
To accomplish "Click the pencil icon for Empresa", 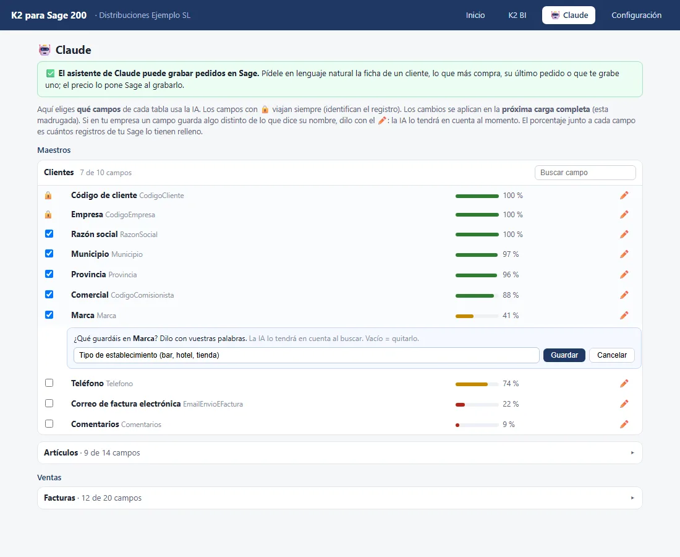I will point(624,215).
